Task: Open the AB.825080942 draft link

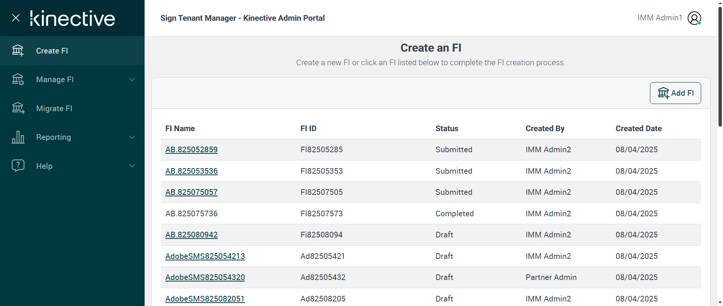Action: [191, 235]
